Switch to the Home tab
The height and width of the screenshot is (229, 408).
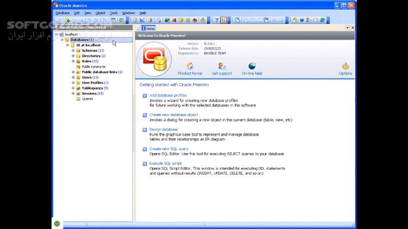point(148,29)
